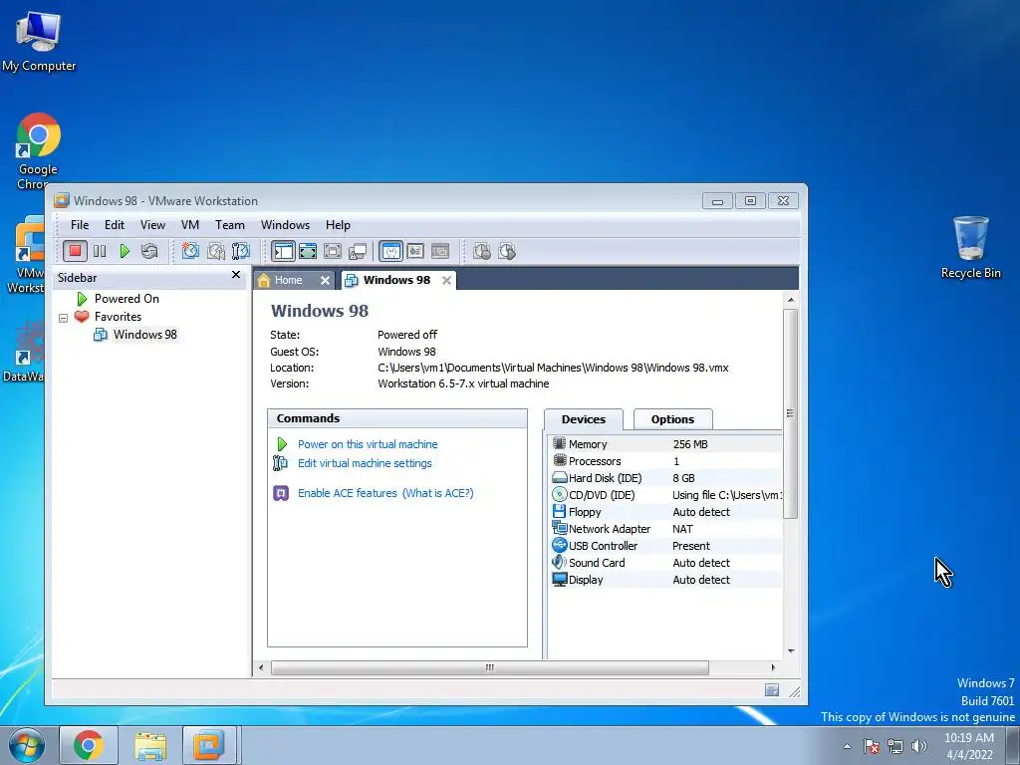Click the Action Center flag tray icon
Image resolution: width=1020 pixels, height=765 pixels.
[x=872, y=746]
